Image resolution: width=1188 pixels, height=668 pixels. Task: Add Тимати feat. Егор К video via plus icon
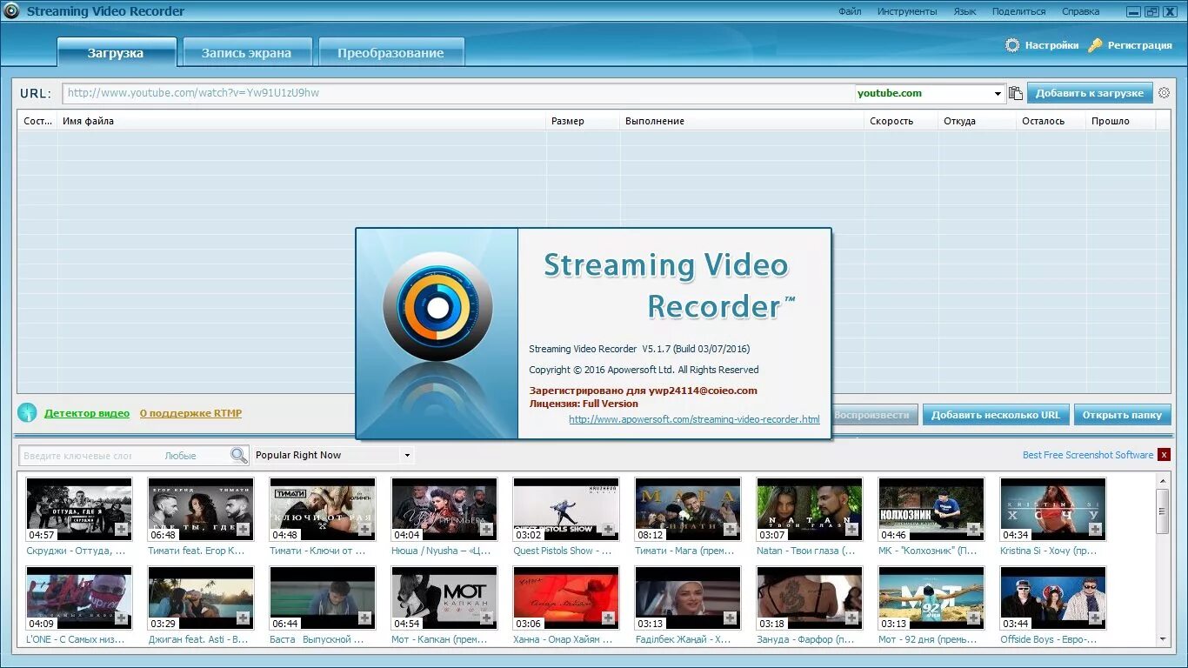pyautogui.click(x=244, y=529)
